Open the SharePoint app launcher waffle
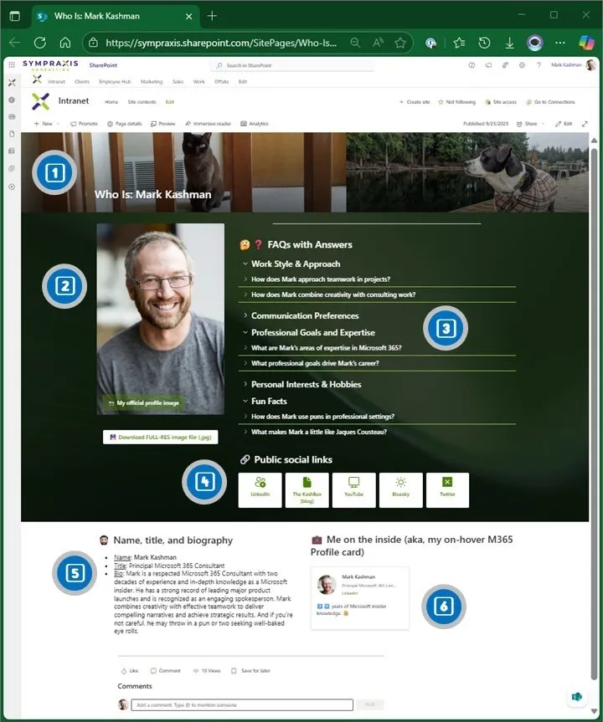 12,64
